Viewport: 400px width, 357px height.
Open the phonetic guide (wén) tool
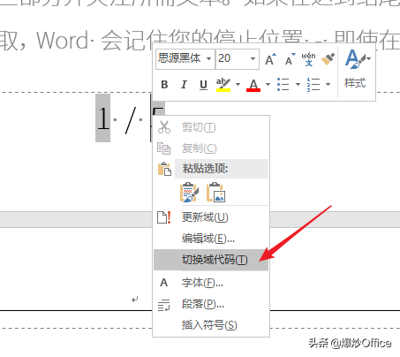click(308, 59)
